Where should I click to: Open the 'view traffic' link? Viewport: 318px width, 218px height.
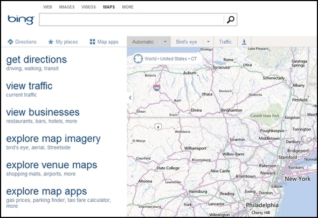[x=29, y=86]
